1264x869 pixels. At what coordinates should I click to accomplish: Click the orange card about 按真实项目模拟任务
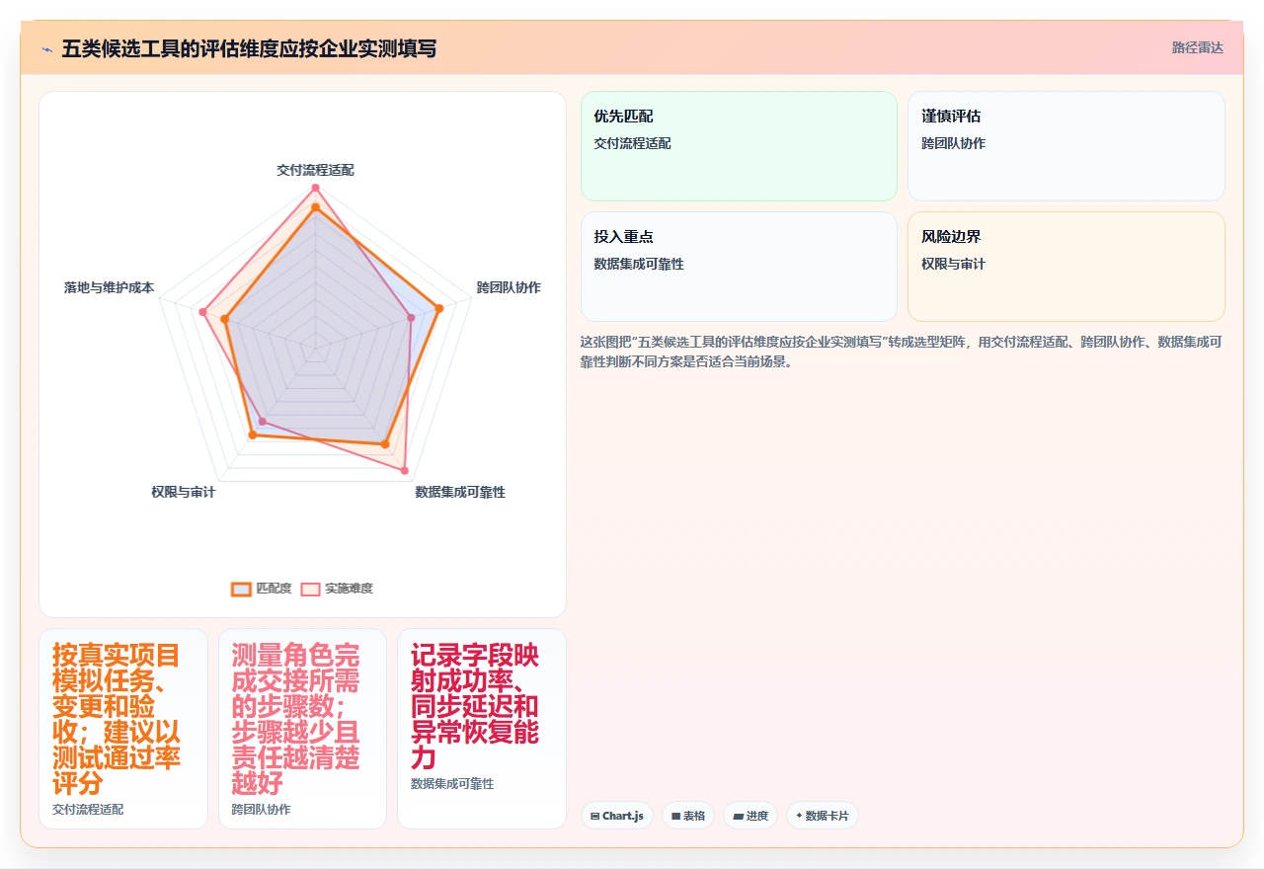click(x=123, y=729)
